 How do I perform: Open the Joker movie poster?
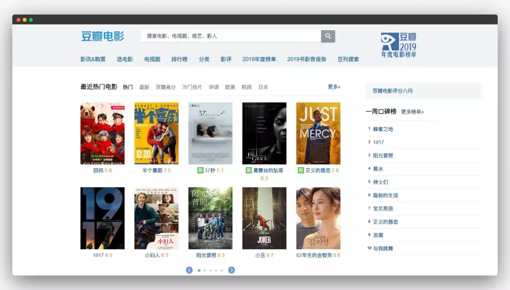point(264,218)
